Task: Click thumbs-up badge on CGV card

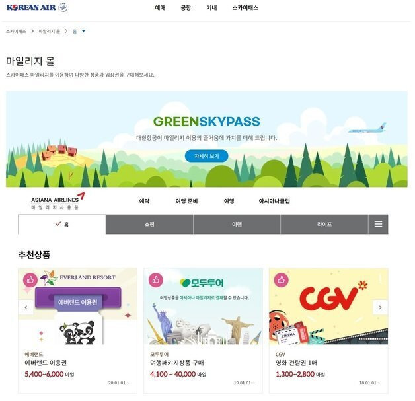Action: click(282, 279)
